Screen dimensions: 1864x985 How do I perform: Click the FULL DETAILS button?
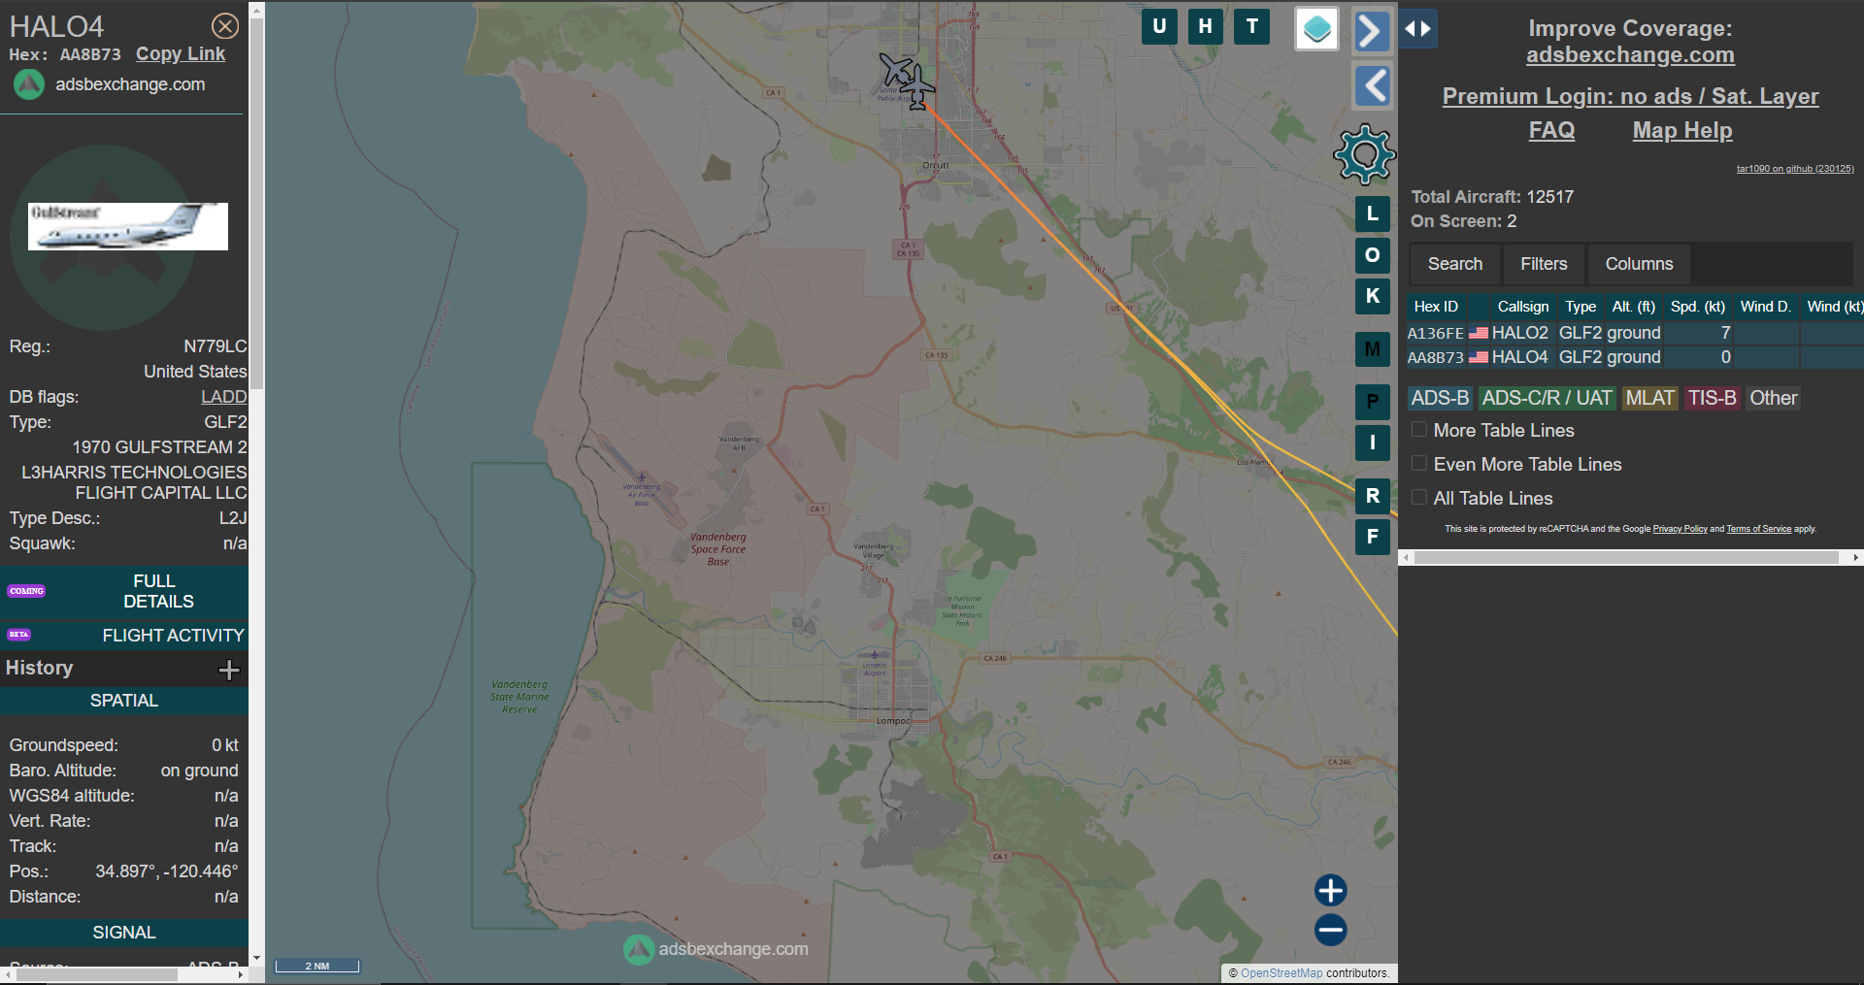tap(124, 591)
